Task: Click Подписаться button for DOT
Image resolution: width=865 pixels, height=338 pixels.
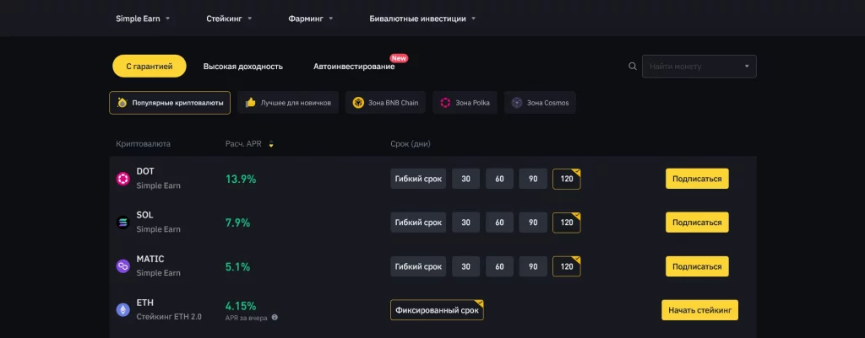Action: point(697,179)
